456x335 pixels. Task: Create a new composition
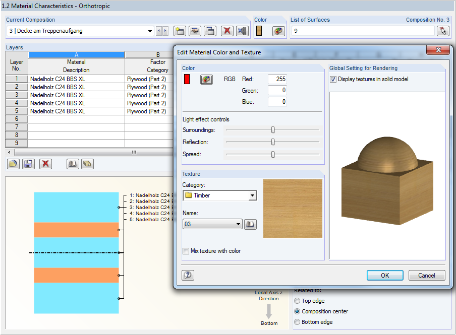pyautogui.click(x=180, y=31)
